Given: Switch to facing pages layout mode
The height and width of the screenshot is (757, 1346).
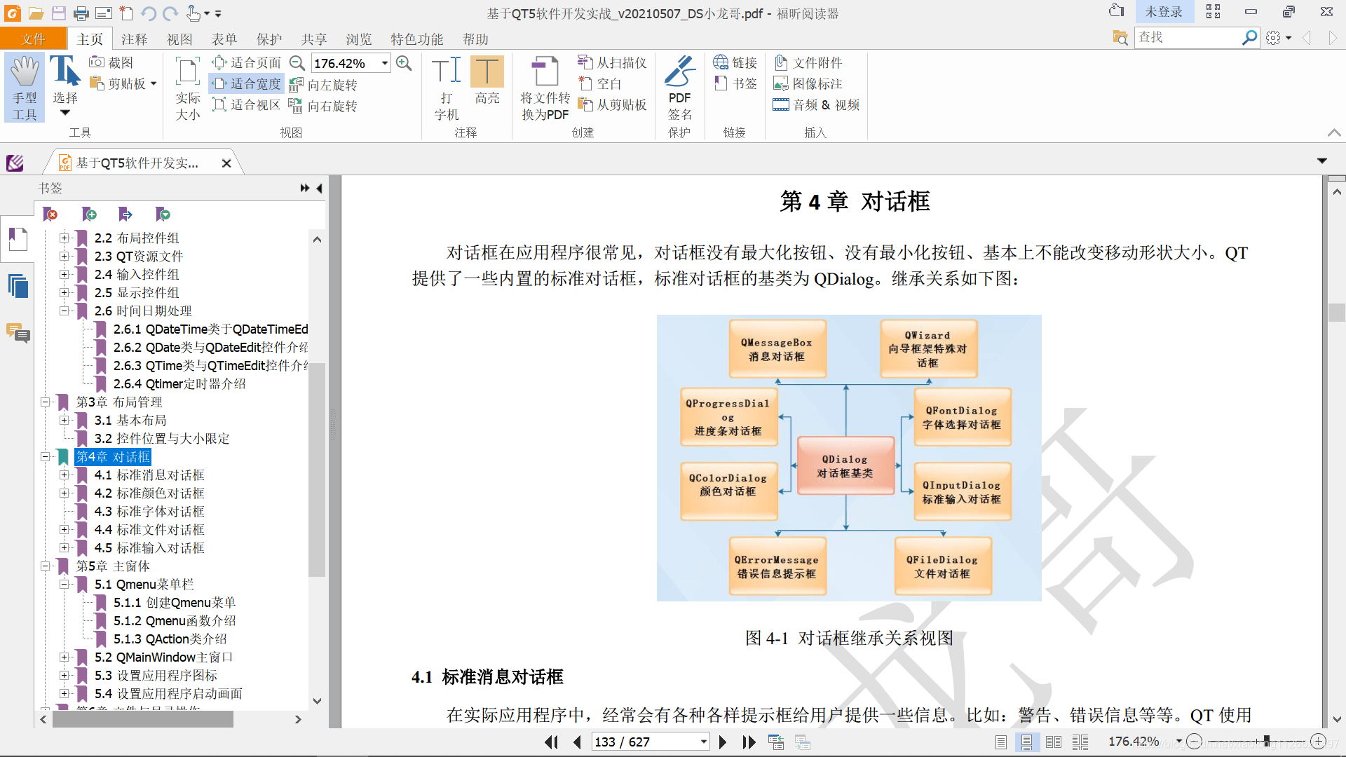Looking at the screenshot, I should tap(1053, 742).
